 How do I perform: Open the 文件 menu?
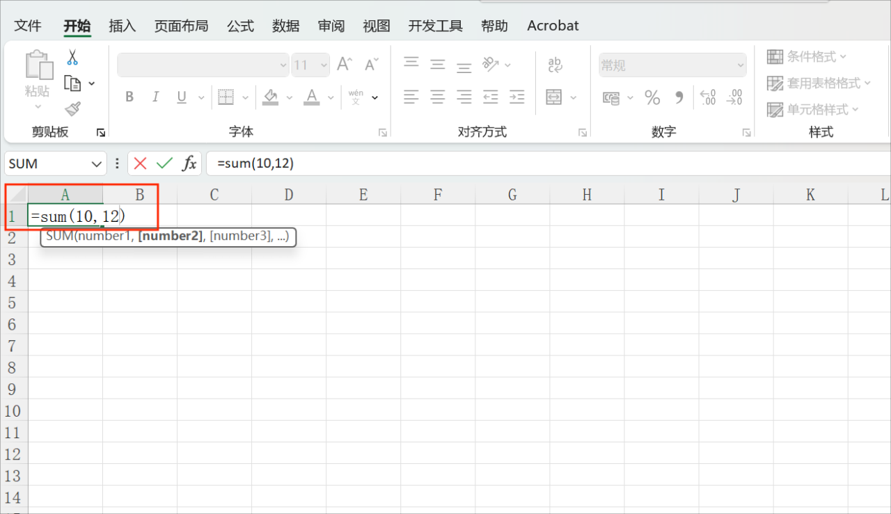click(28, 26)
